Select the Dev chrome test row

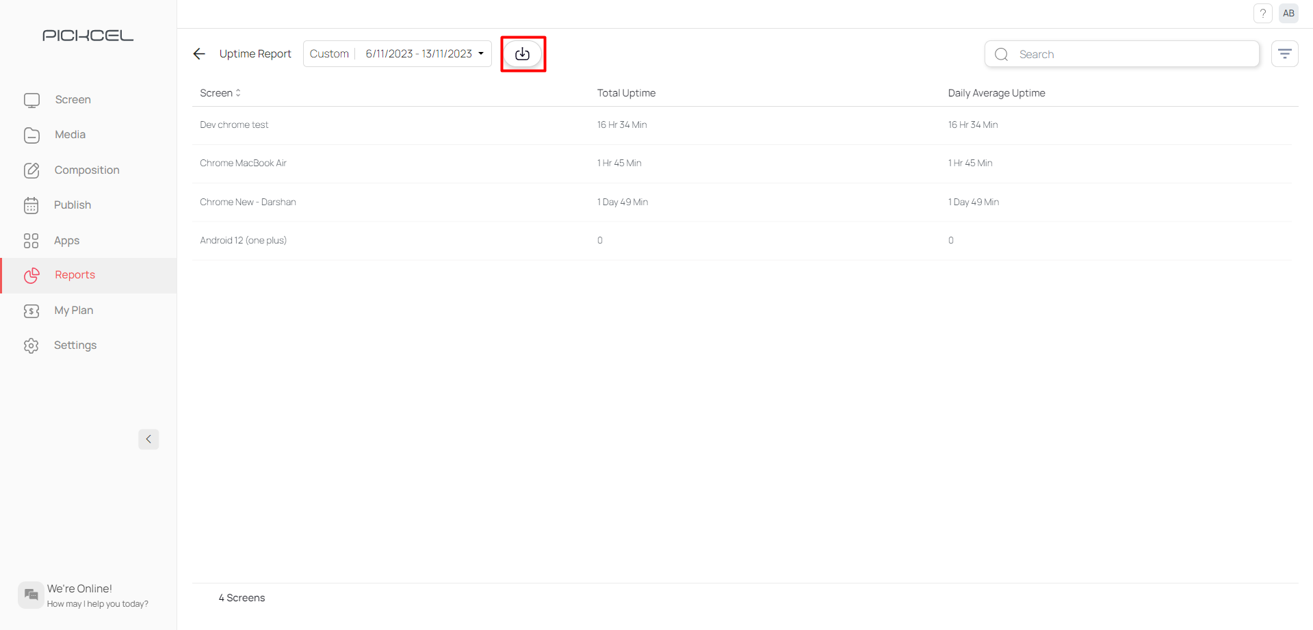pyautogui.click(x=234, y=125)
